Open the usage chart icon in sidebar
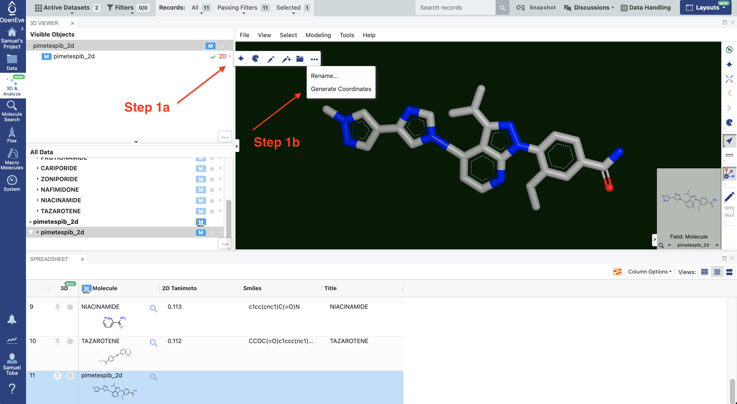This screenshot has height=404, width=737. pyautogui.click(x=12, y=340)
